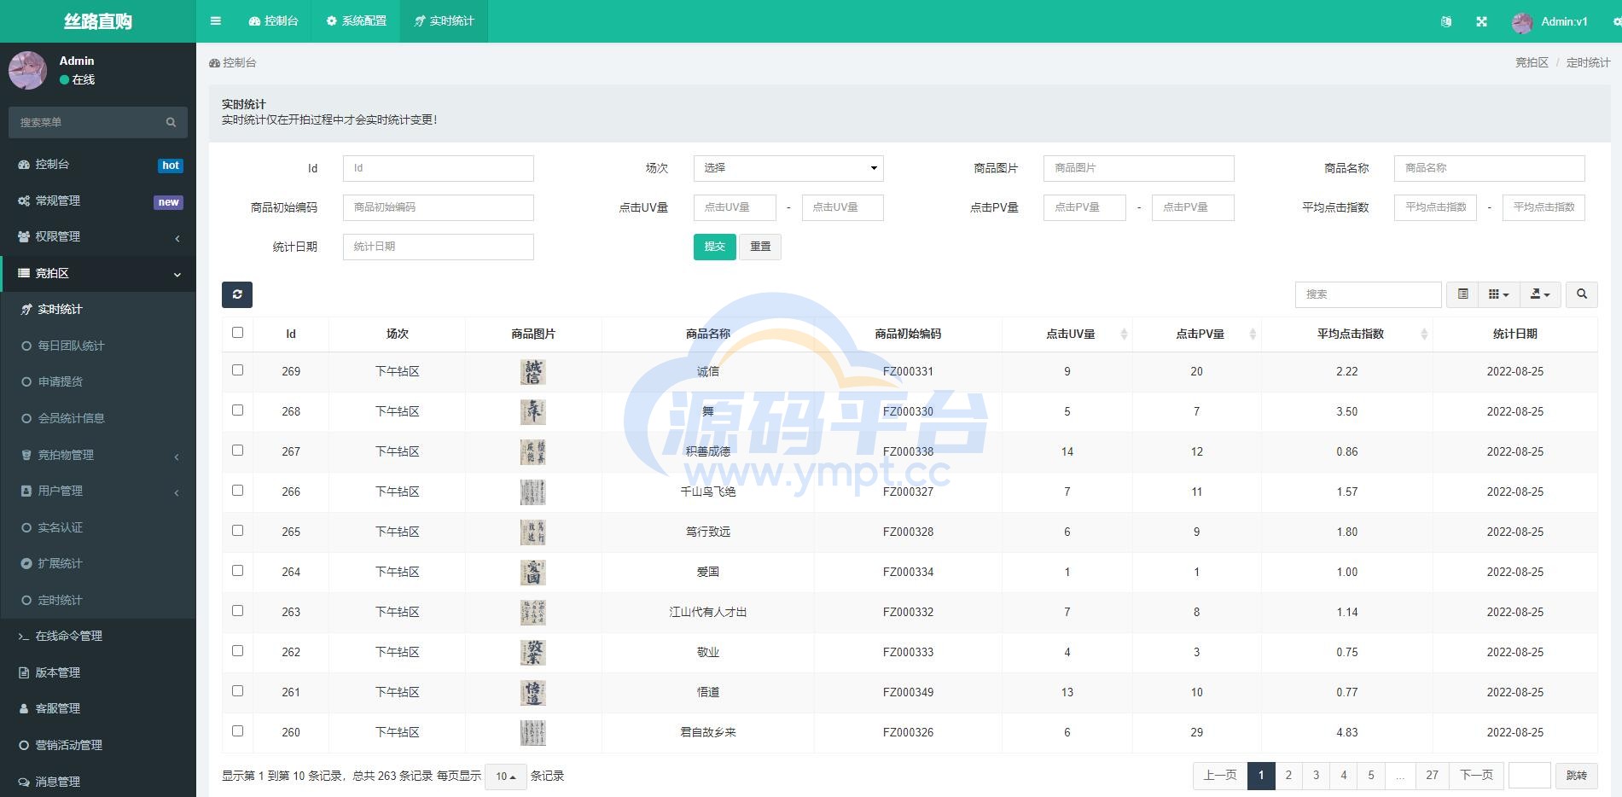Check the checkbox for row Id 269
Viewport: 1622px width, 797px height.
pos(237,370)
